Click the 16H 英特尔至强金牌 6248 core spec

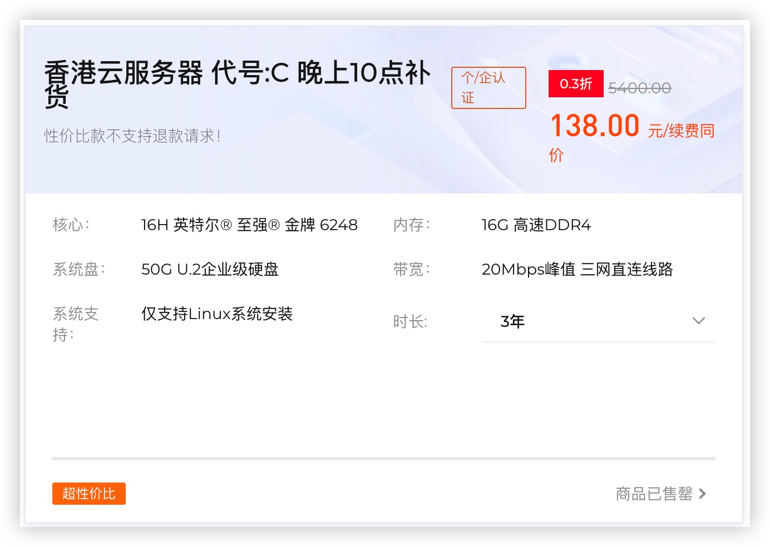(249, 225)
